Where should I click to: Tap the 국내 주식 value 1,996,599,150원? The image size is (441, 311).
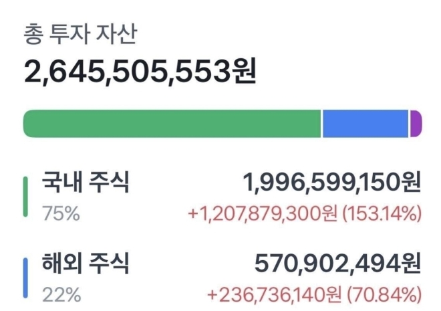pyautogui.click(x=332, y=182)
